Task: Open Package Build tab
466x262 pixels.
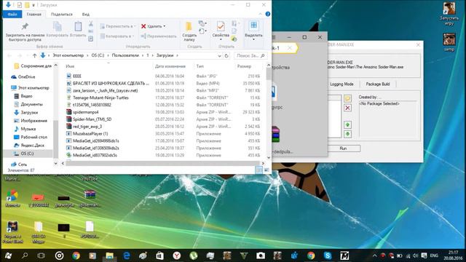Action: click(x=377, y=84)
